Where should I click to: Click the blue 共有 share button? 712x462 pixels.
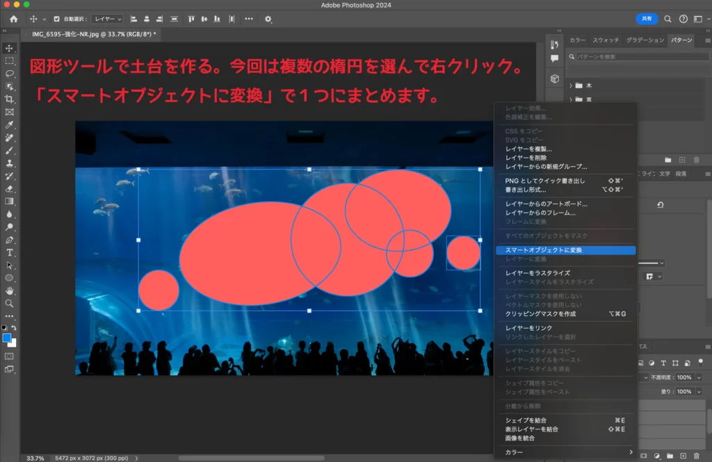(x=647, y=19)
